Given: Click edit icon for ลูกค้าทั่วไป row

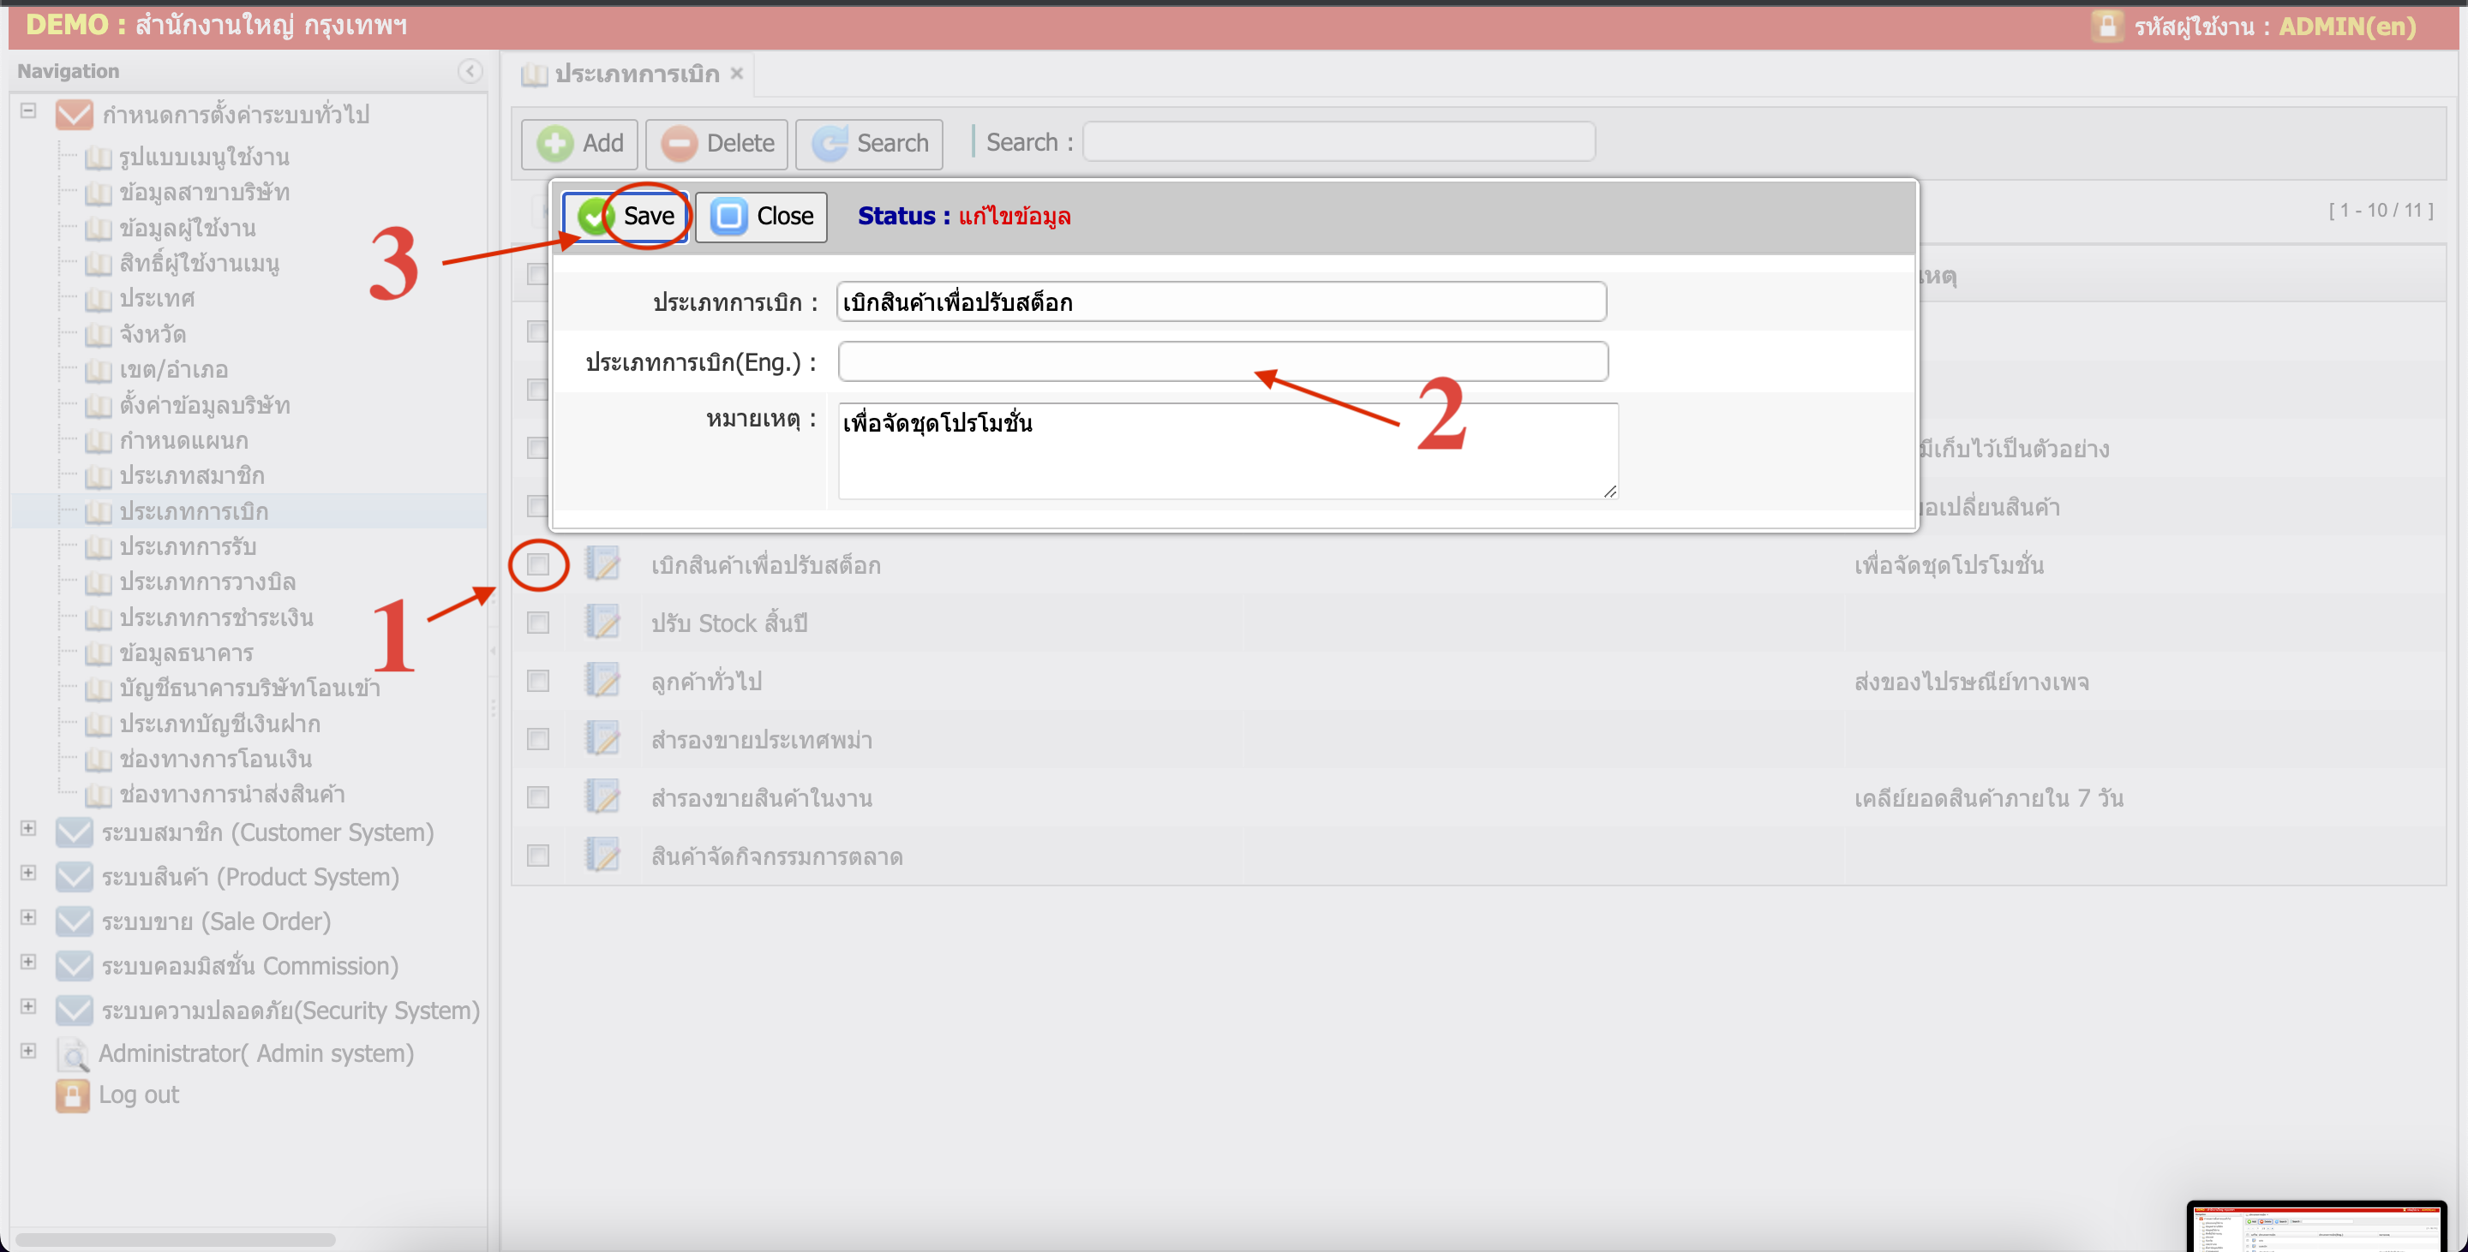Looking at the screenshot, I should pos(602,681).
